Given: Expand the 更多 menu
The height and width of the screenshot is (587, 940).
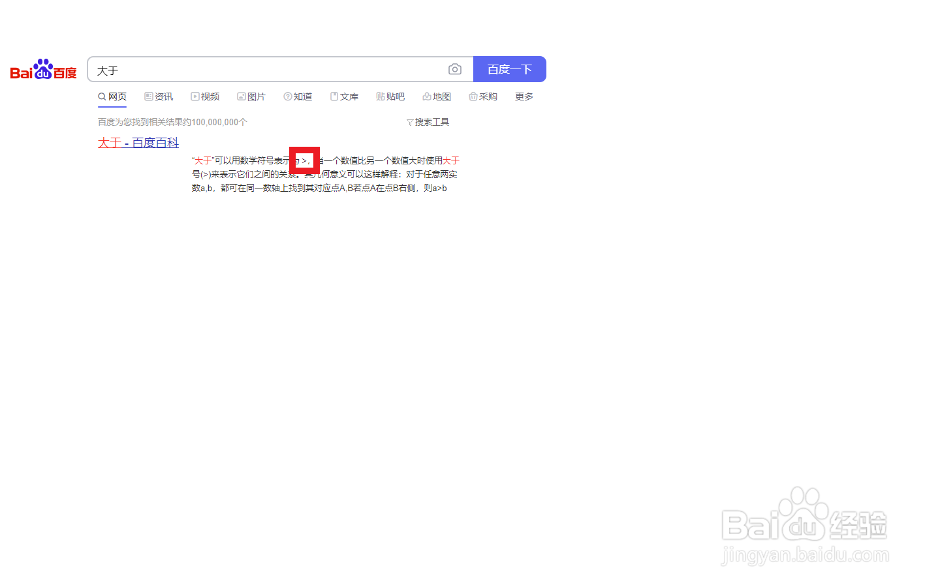Looking at the screenshot, I should tap(524, 97).
